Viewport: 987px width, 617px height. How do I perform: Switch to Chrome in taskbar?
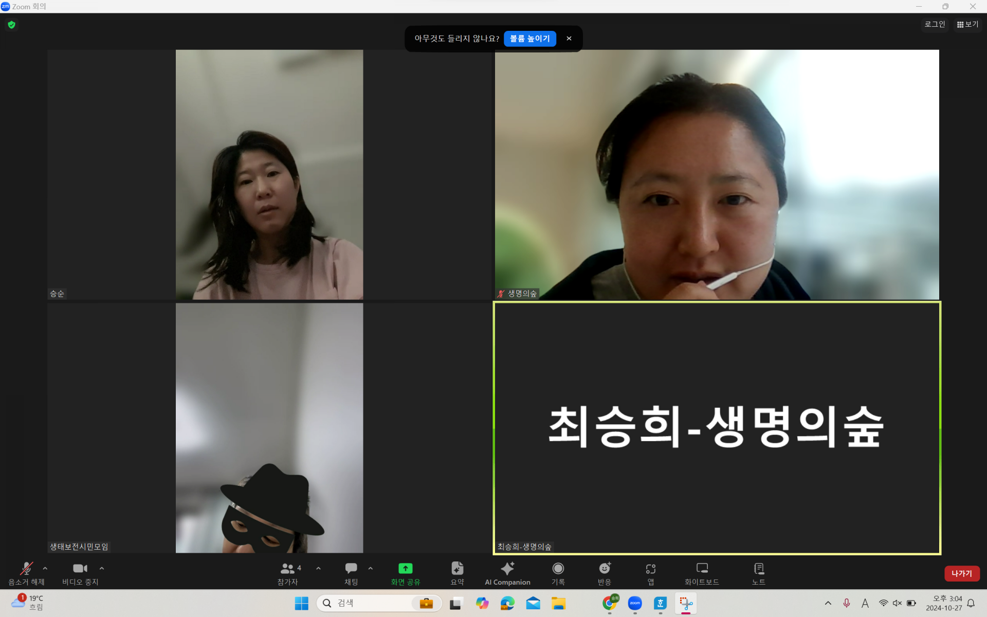click(x=610, y=603)
